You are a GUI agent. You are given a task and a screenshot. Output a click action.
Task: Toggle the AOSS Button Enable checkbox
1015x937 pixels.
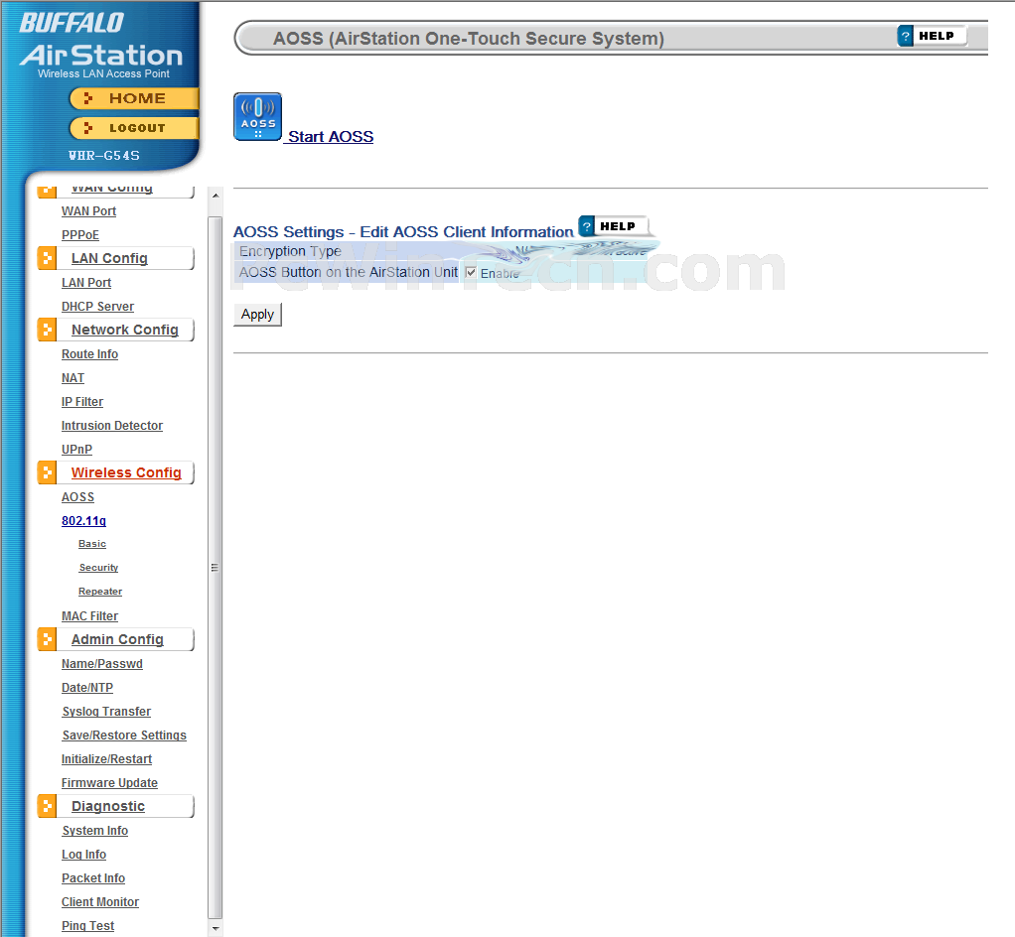pos(471,272)
